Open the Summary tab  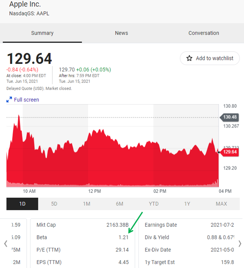pos(42,33)
